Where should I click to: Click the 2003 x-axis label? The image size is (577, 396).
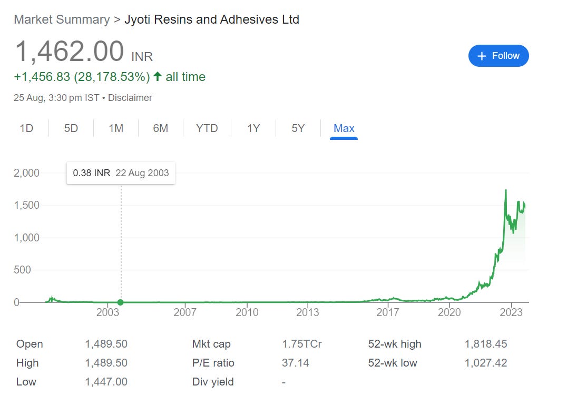107,312
